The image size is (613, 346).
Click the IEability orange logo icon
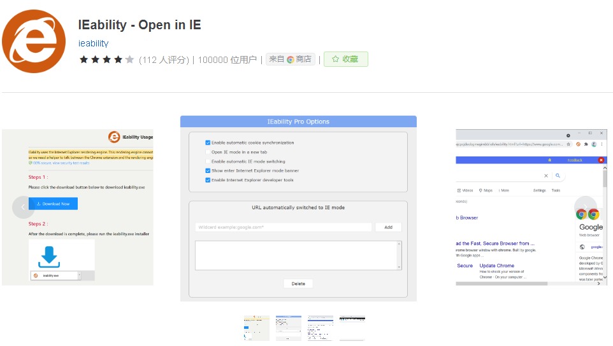point(34,41)
